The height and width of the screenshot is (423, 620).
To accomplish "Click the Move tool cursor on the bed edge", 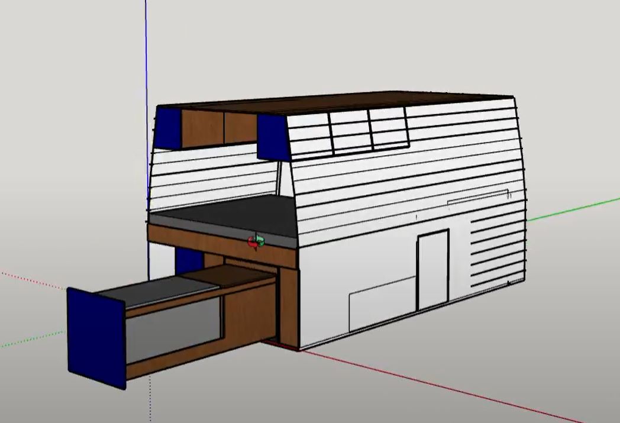I will pos(256,241).
